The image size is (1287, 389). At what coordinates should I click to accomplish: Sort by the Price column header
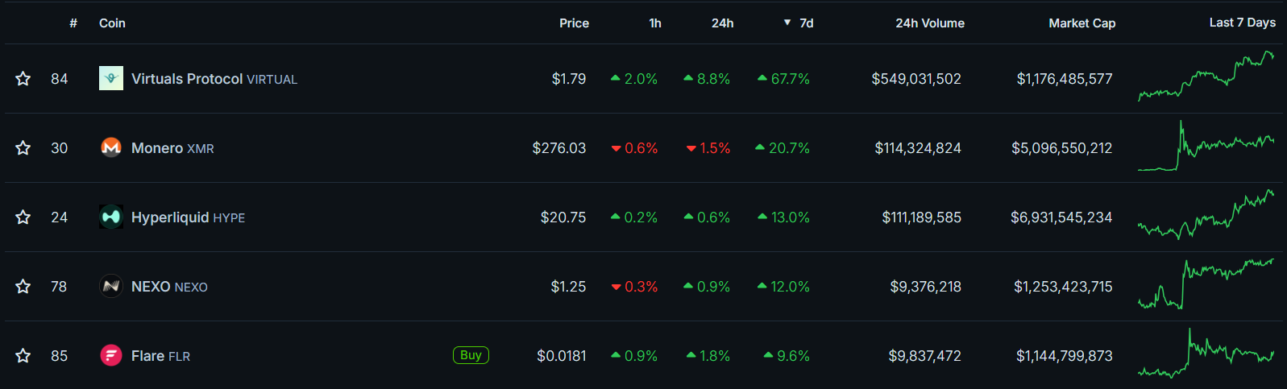[574, 23]
